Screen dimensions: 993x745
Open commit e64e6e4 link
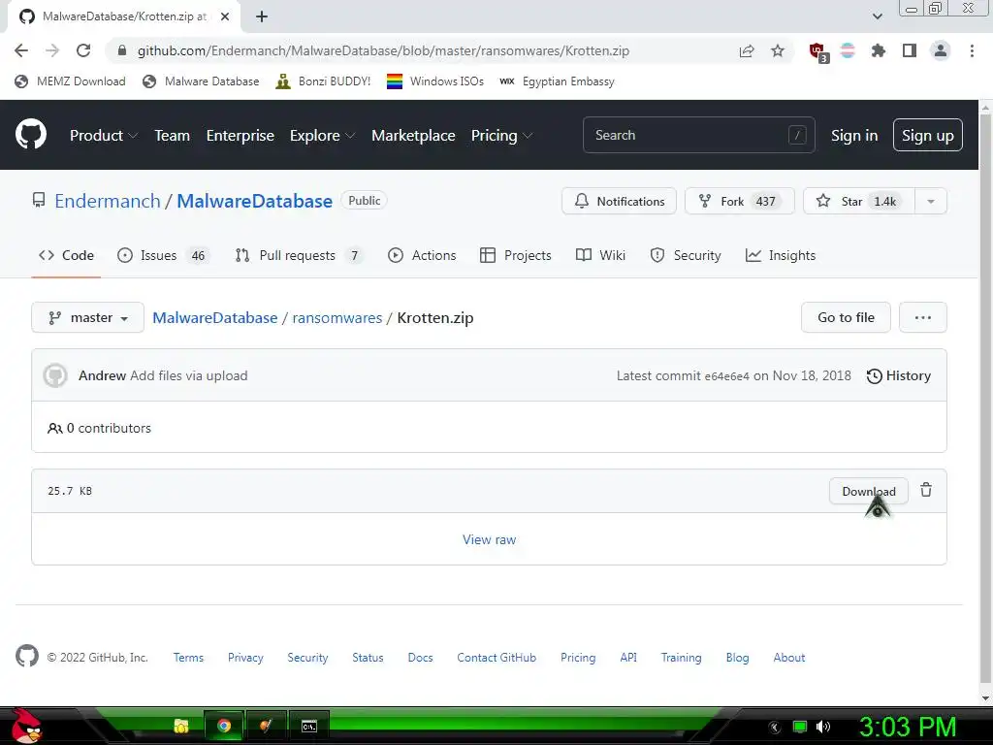pos(726,376)
